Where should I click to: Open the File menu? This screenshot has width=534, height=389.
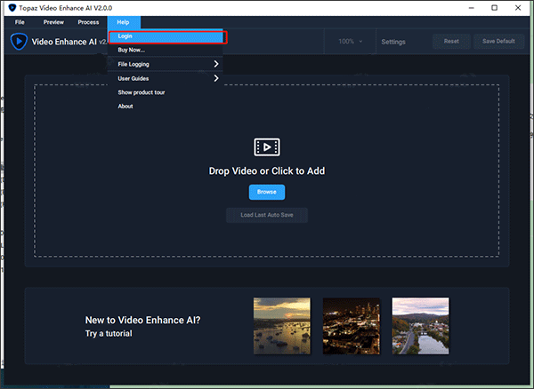[x=20, y=22]
